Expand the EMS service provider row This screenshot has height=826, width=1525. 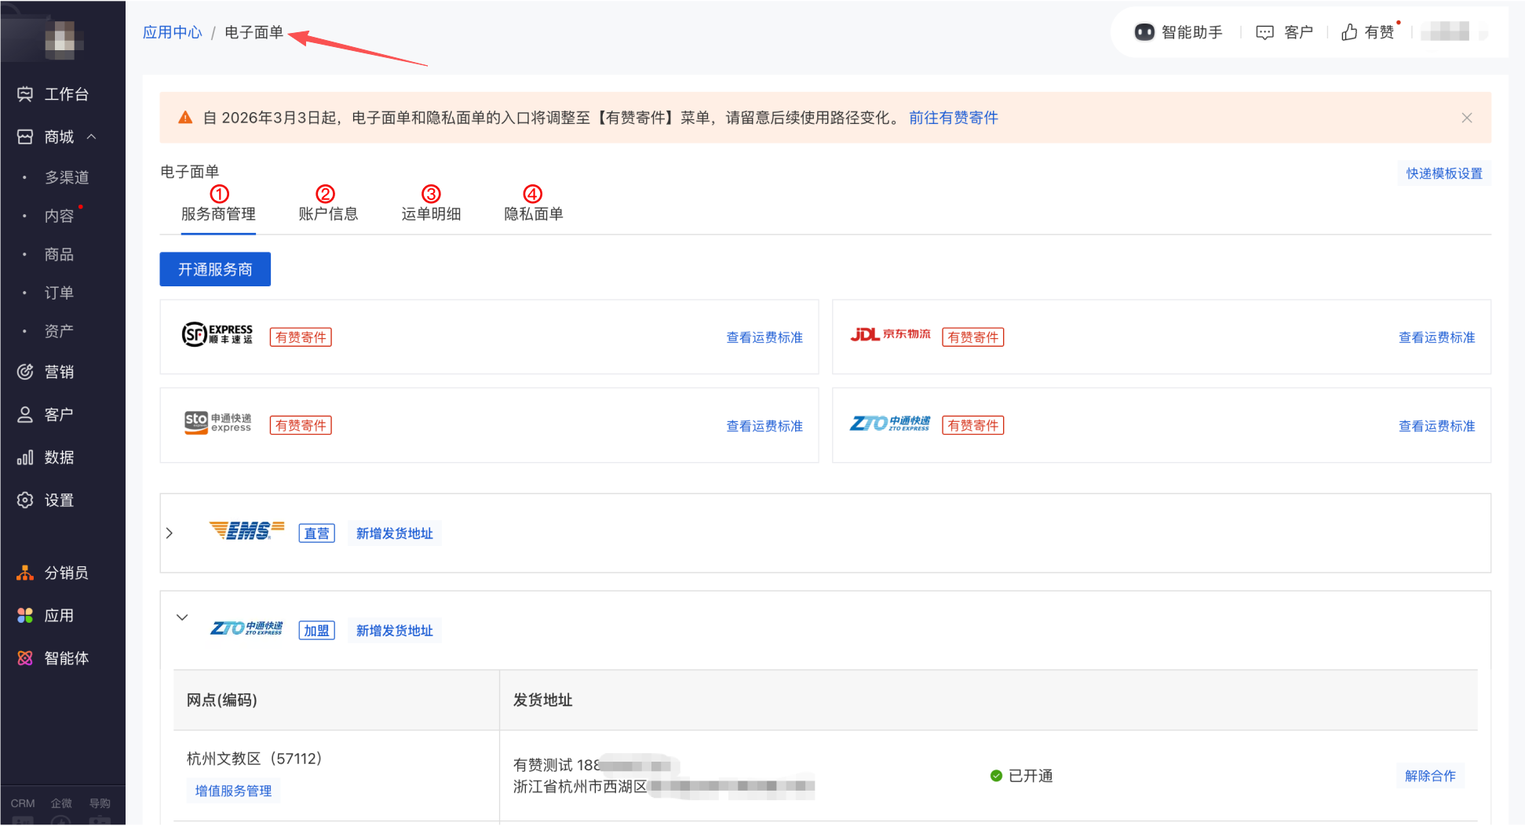click(170, 533)
